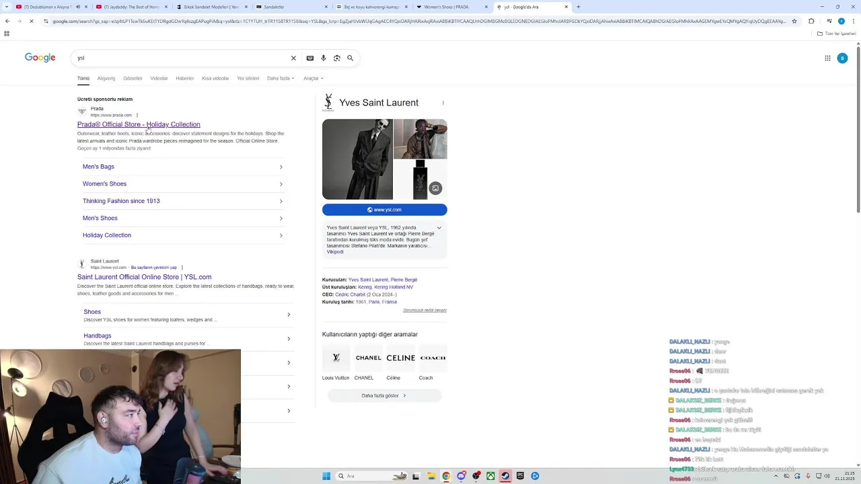
Task: Open Steam from the taskbar
Action: pyautogui.click(x=505, y=476)
